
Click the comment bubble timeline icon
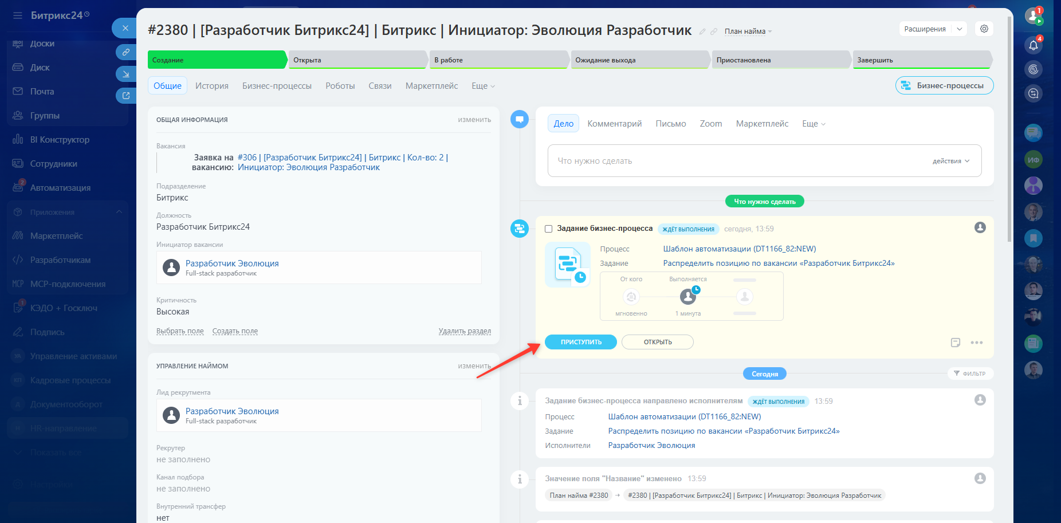520,119
